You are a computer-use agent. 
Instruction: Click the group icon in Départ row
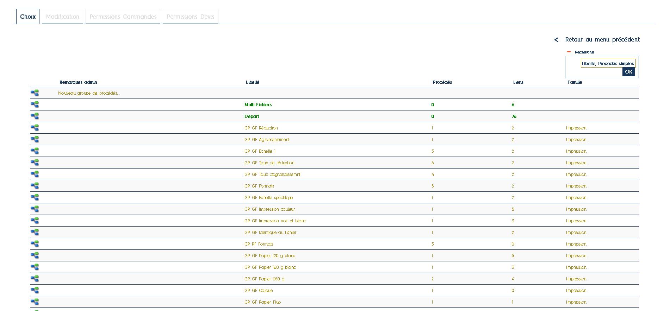coord(35,116)
